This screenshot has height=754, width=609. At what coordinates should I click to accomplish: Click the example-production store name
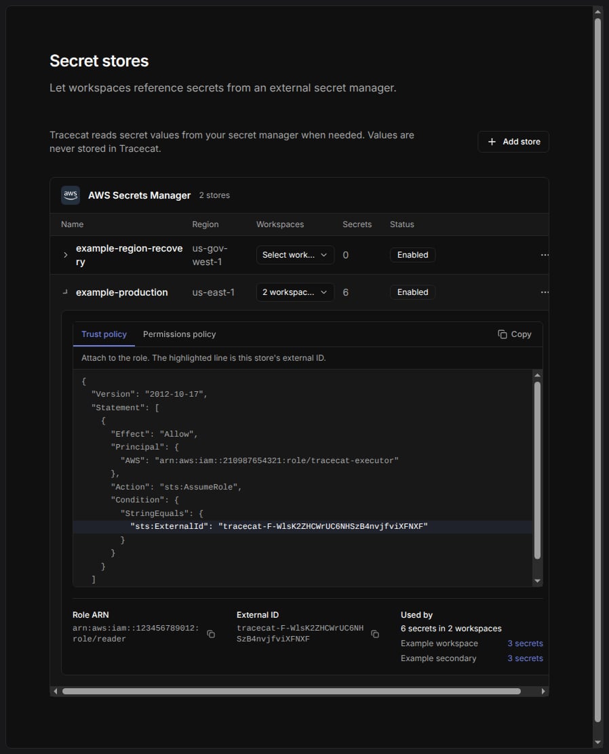pos(121,292)
